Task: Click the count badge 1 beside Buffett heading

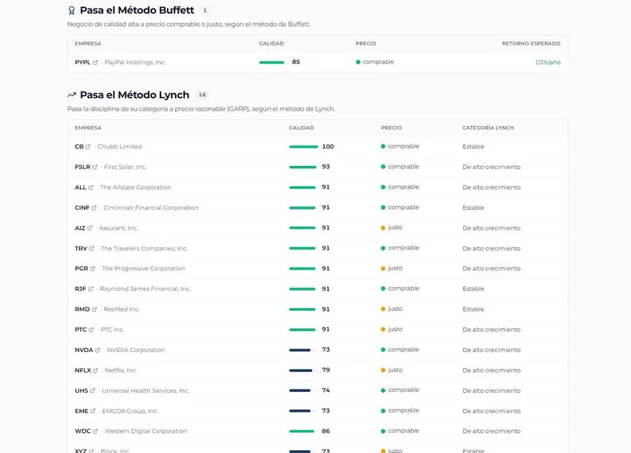Action: 205,11
